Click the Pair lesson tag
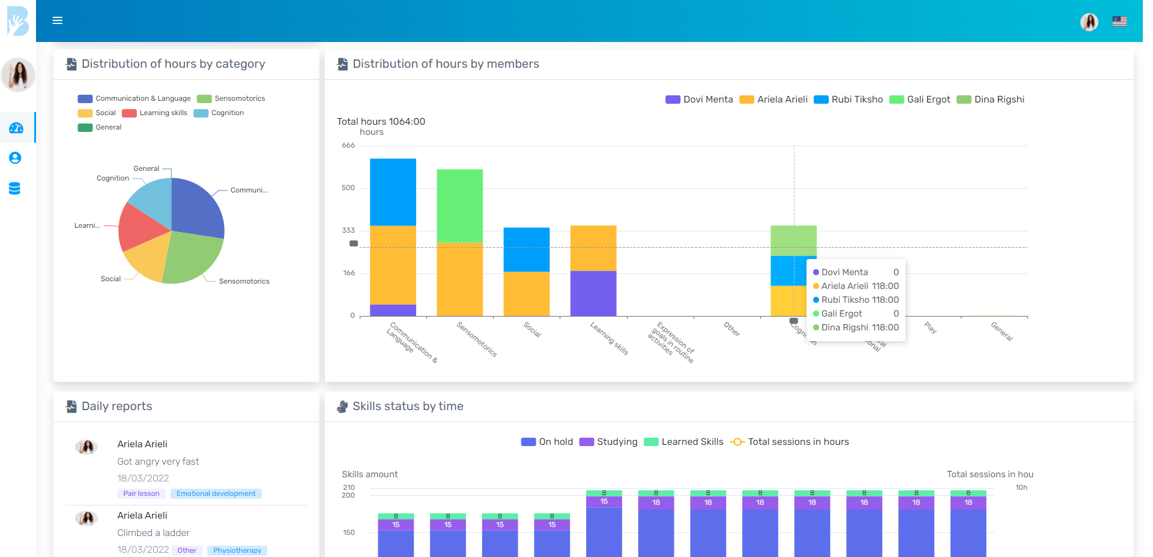This screenshot has width=1153, height=557. click(141, 493)
